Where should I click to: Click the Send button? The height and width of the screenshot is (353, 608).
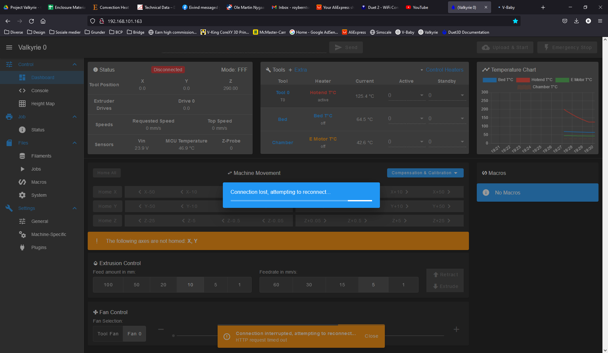[x=346, y=47]
